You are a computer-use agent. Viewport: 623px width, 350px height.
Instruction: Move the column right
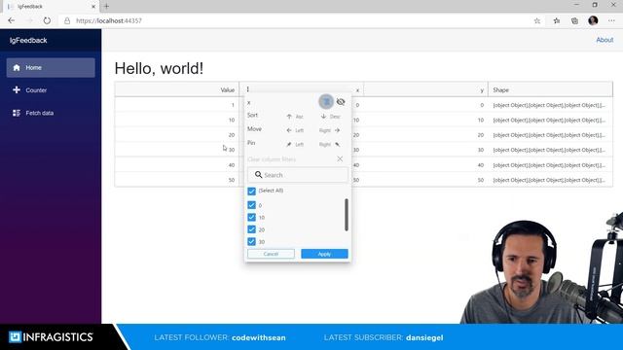pyautogui.click(x=330, y=130)
